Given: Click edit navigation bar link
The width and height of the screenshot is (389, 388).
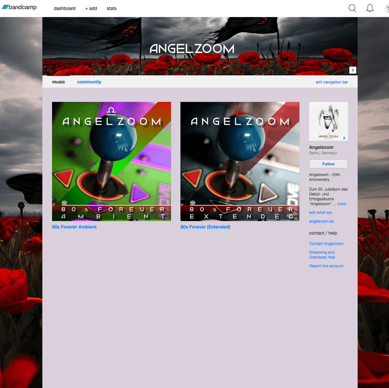Looking at the screenshot, I should pos(332,82).
